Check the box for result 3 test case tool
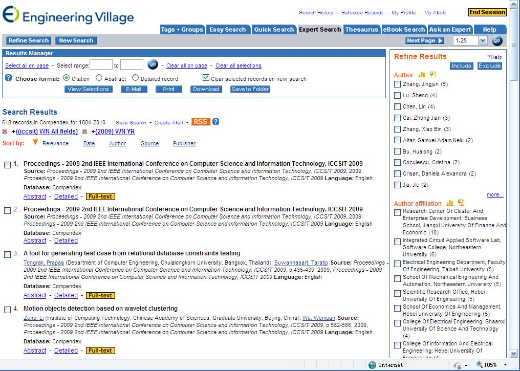Viewport: 520px width, 371px height. (x=7, y=254)
